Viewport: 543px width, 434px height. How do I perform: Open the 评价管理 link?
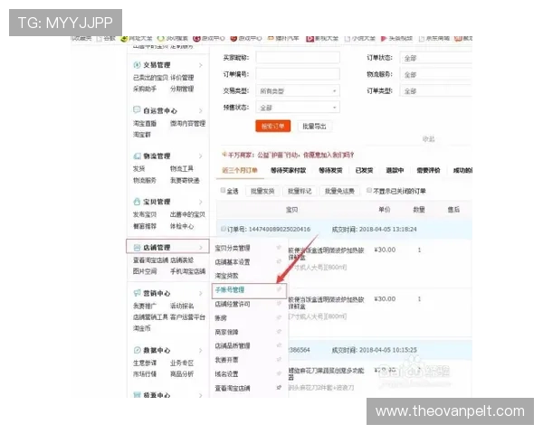pyautogui.click(x=182, y=78)
